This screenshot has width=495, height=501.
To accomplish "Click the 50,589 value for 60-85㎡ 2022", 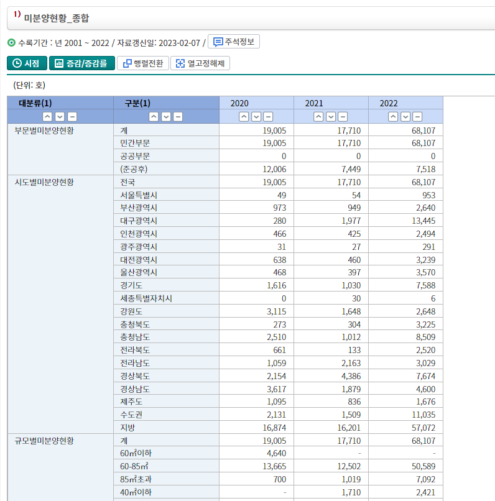I will click(x=423, y=466).
